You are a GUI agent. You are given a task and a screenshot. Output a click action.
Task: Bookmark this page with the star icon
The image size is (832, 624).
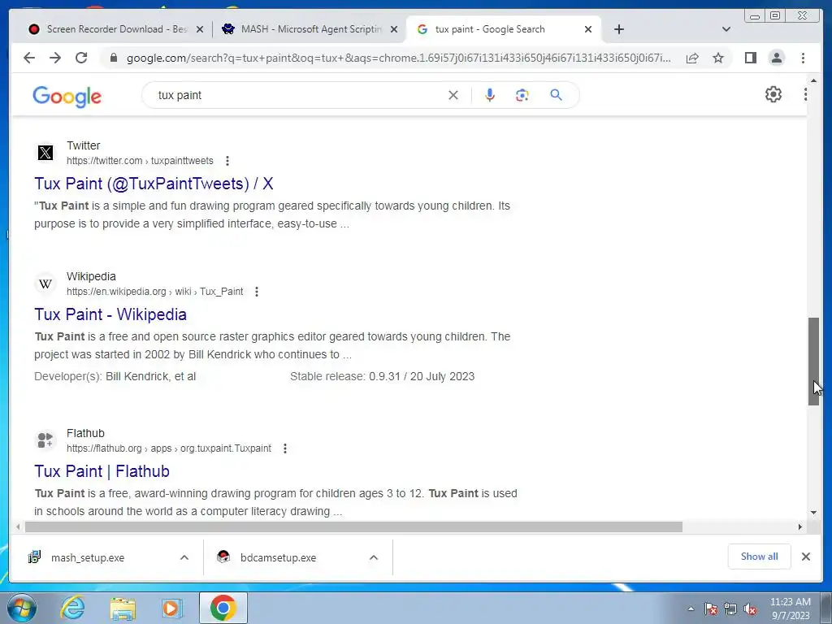tap(718, 58)
